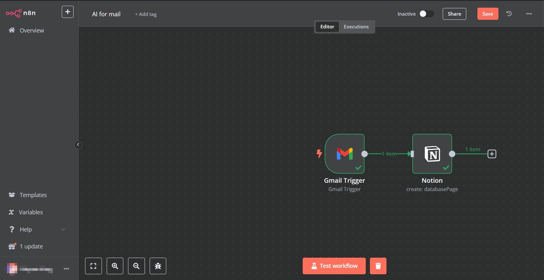Image resolution: width=544 pixels, height=280 pixels.
Task: Click the Gmail Trigger subtitle text
Action: [x=345, y=189]
